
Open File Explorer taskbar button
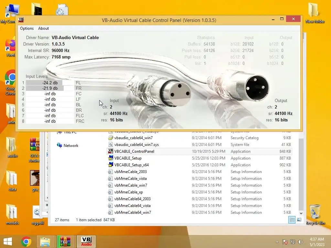pyautogui.click(x=45, y=242)
